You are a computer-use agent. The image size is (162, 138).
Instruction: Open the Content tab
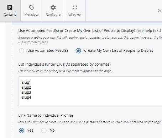pos(10,11)
